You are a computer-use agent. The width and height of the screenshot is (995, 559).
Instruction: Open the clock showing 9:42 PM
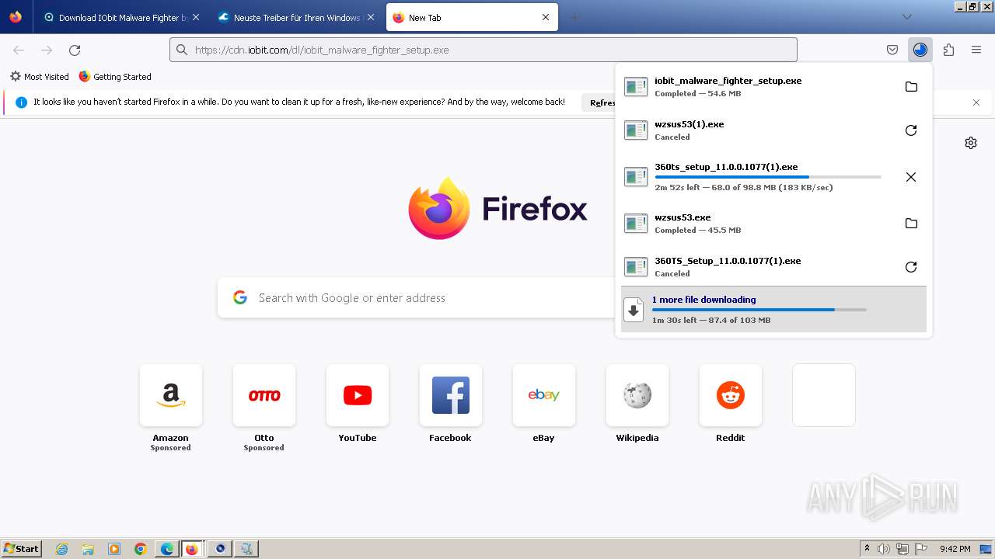point(955,549)
